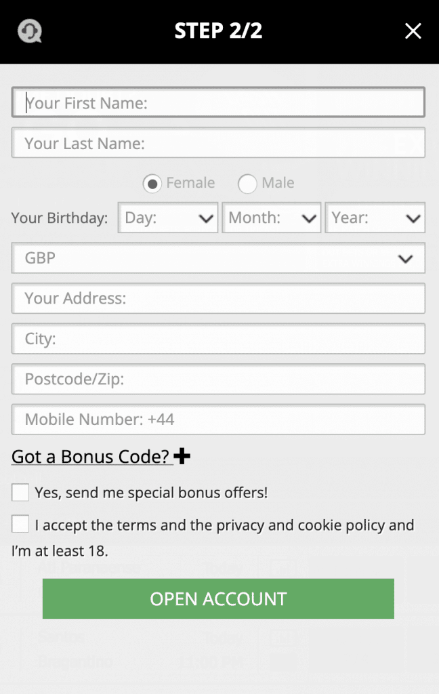Click the Got a Bonus Code link

(90, 457)
